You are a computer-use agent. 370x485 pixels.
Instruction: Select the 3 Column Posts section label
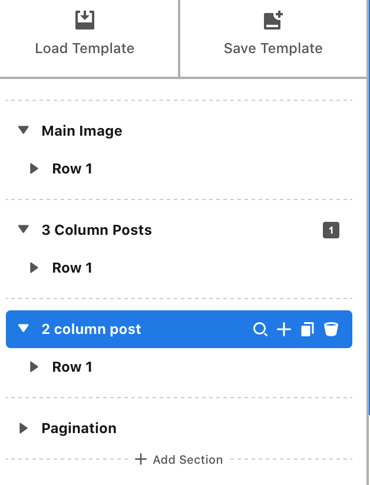(x=97, y=230)
